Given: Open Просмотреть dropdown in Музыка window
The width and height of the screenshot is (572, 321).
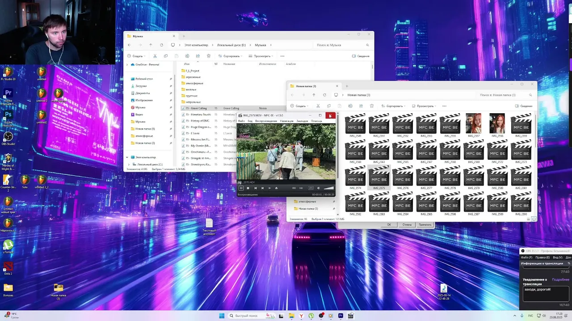Looking at the screenshot, I should (261, 56).
